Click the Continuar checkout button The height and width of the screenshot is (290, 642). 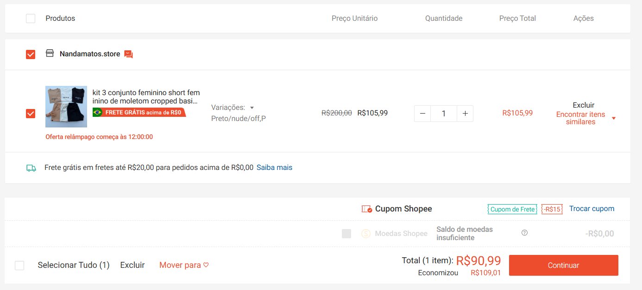(564, 266)
